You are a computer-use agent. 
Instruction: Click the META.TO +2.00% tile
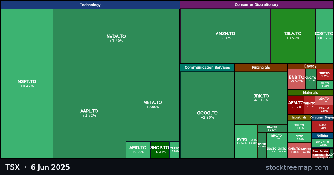(x=153, y=105)
